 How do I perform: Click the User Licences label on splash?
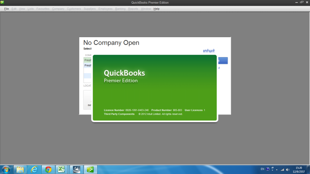coord(193,110)
